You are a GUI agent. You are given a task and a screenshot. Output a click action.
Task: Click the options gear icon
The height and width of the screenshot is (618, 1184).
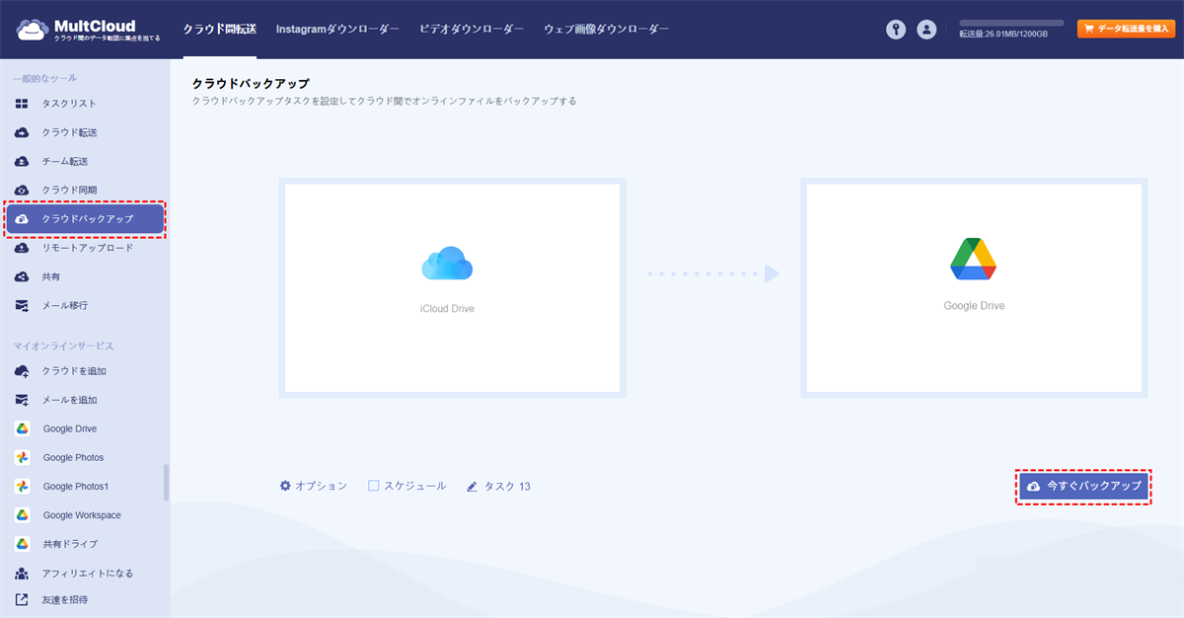tap(285, 486)
